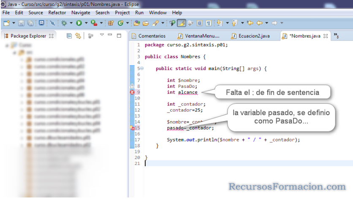Click the error marker on line 9
353x200 pixels.
(132, 92)
